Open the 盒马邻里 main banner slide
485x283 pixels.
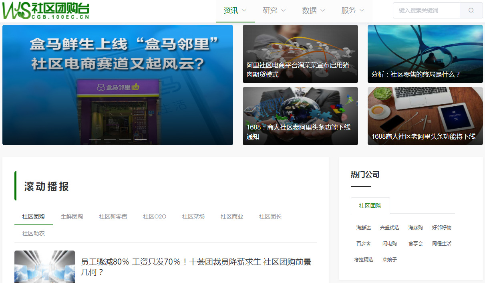(118, 85)
